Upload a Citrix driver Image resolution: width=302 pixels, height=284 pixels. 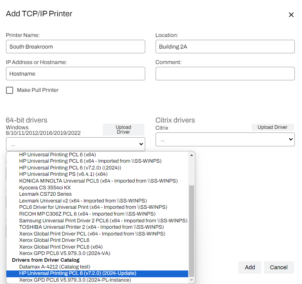click(x=273, y=127)
